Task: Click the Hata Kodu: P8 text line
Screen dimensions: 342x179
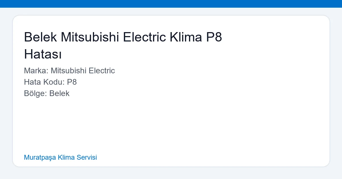Action: [50, 82]
